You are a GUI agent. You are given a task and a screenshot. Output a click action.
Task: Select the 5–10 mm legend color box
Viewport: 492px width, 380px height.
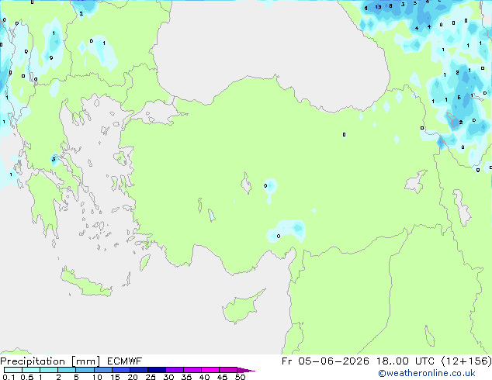point(85,370)
